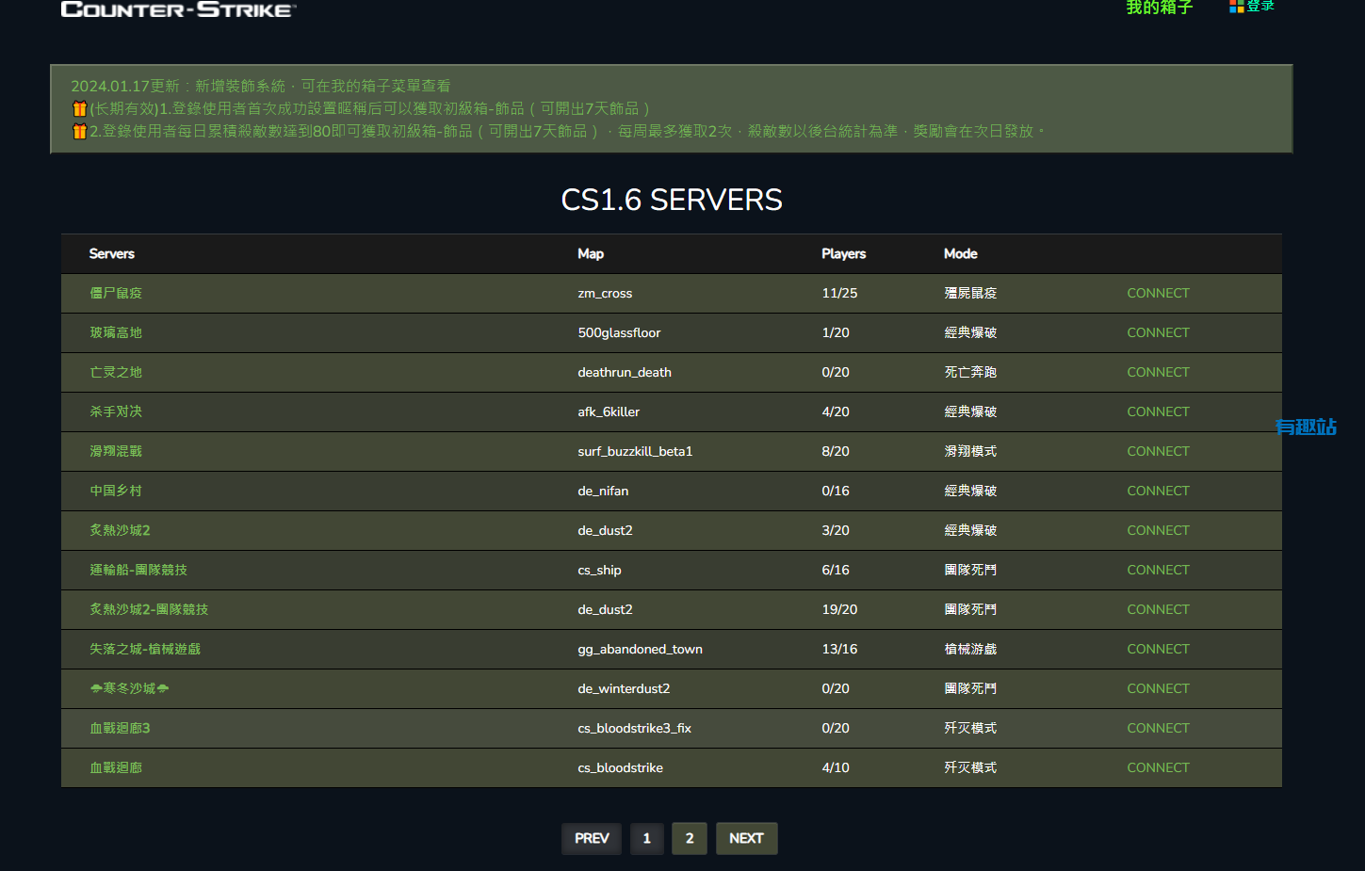
Task: Click the 4/10 players value
Action: pos(836,767)
